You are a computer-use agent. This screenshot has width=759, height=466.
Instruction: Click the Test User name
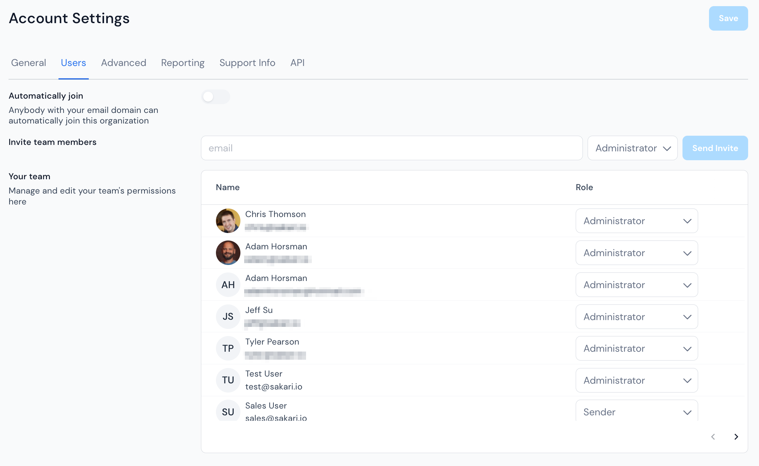264,374
